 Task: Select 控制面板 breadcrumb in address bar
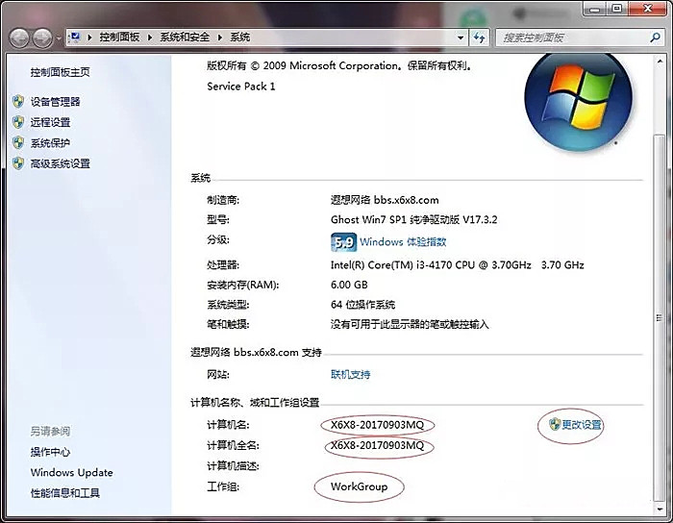[x=119, y=37]
